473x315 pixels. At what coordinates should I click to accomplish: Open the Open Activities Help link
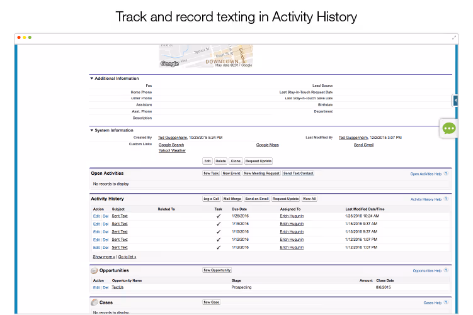426,174
